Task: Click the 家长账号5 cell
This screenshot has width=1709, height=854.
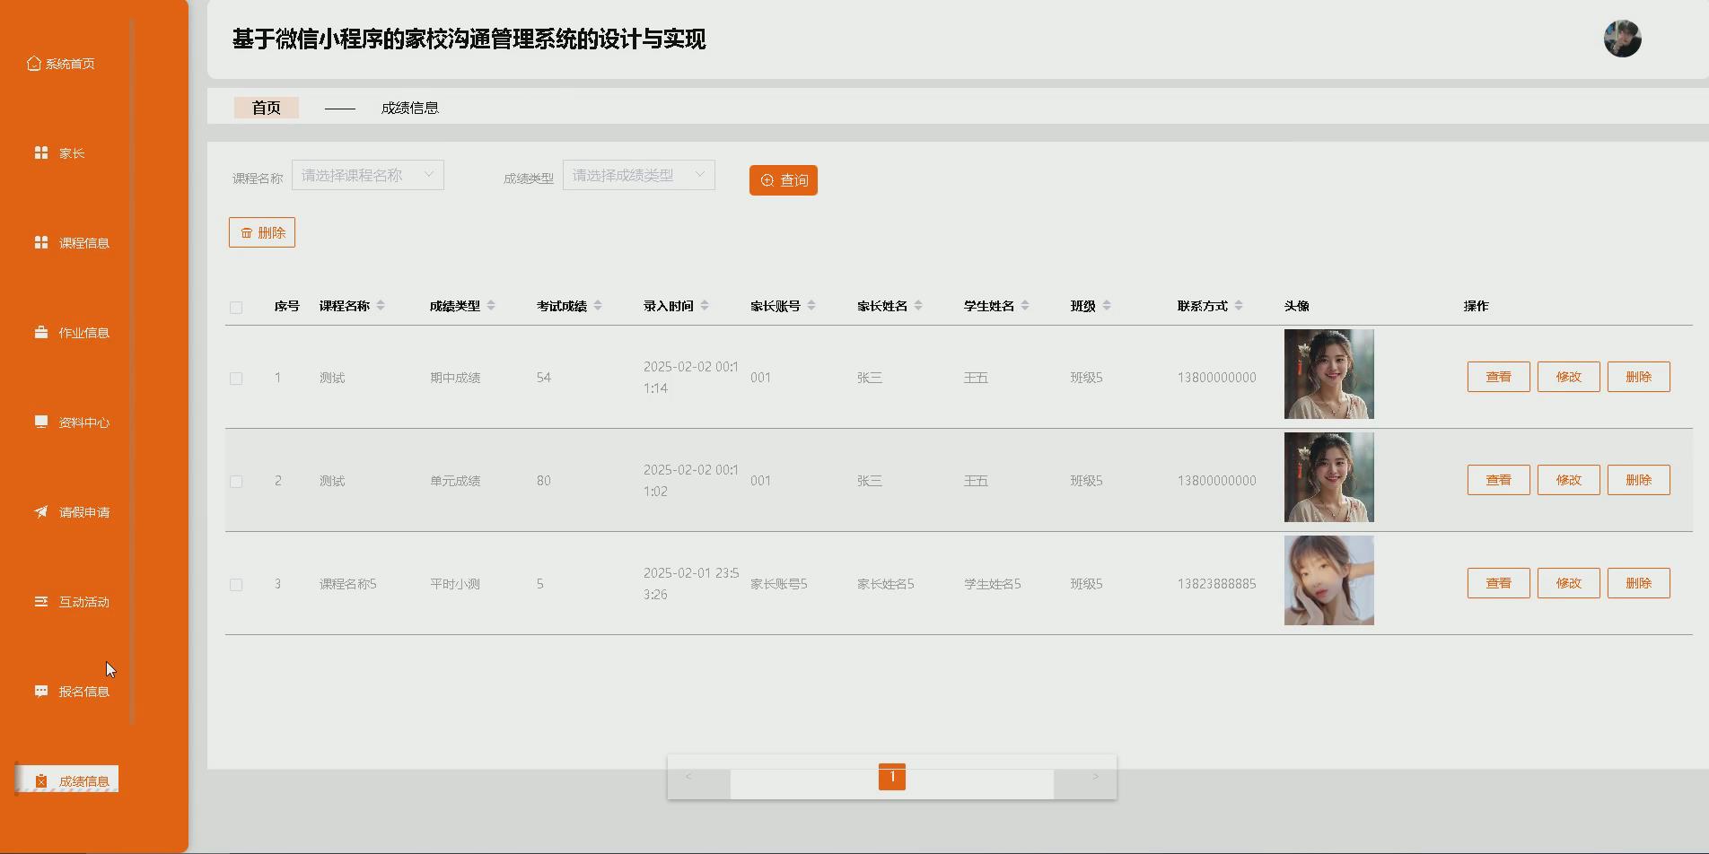Action: pyautogui.click(x=779, y=584)
